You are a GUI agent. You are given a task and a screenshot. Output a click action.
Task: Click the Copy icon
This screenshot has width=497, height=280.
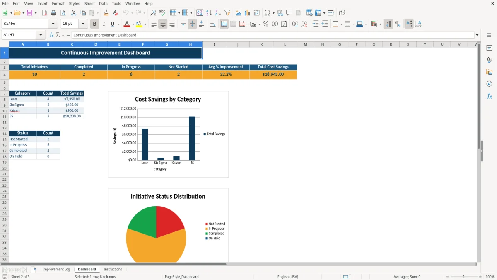(83, 13)
